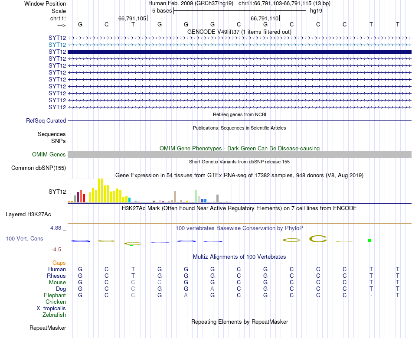412x338 pixels.
Task: Click the green T in PhyloP logo
Action: tap(369, 240)
